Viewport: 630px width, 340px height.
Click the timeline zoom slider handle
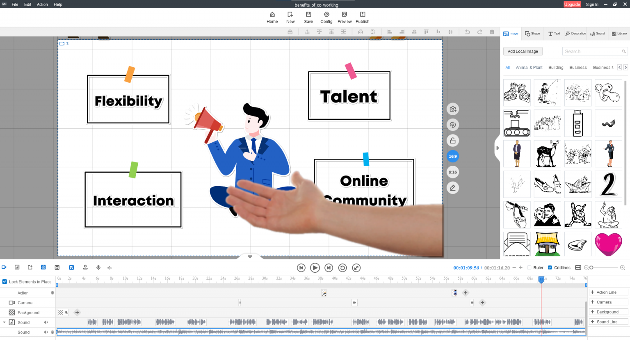[591, 267]
